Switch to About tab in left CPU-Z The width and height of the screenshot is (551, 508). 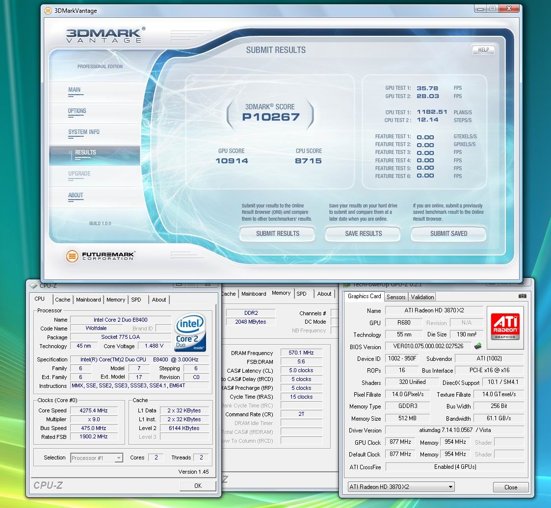[159, 300]
